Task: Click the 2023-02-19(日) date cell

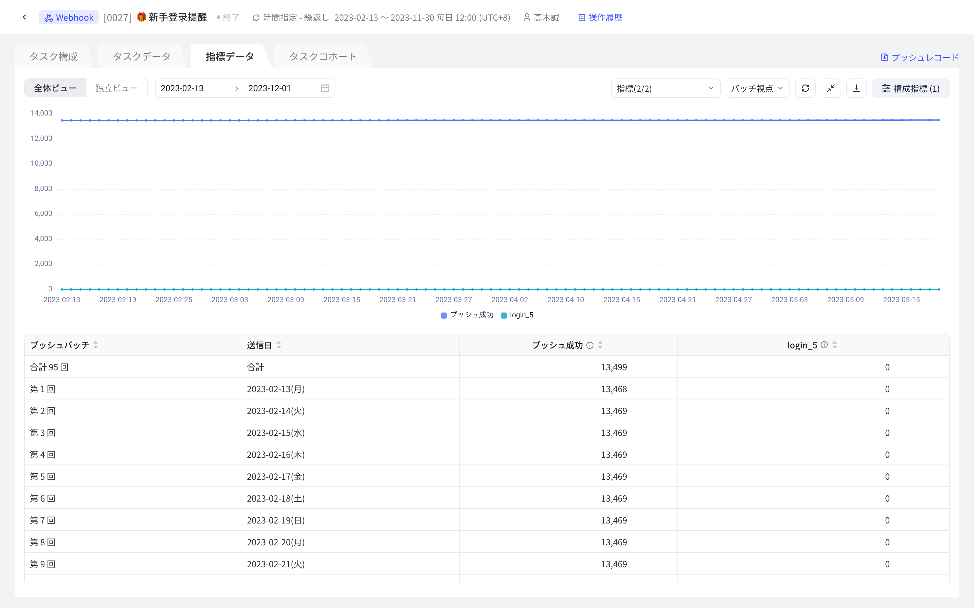Action: pyautogui.click(x=350, y=520)
